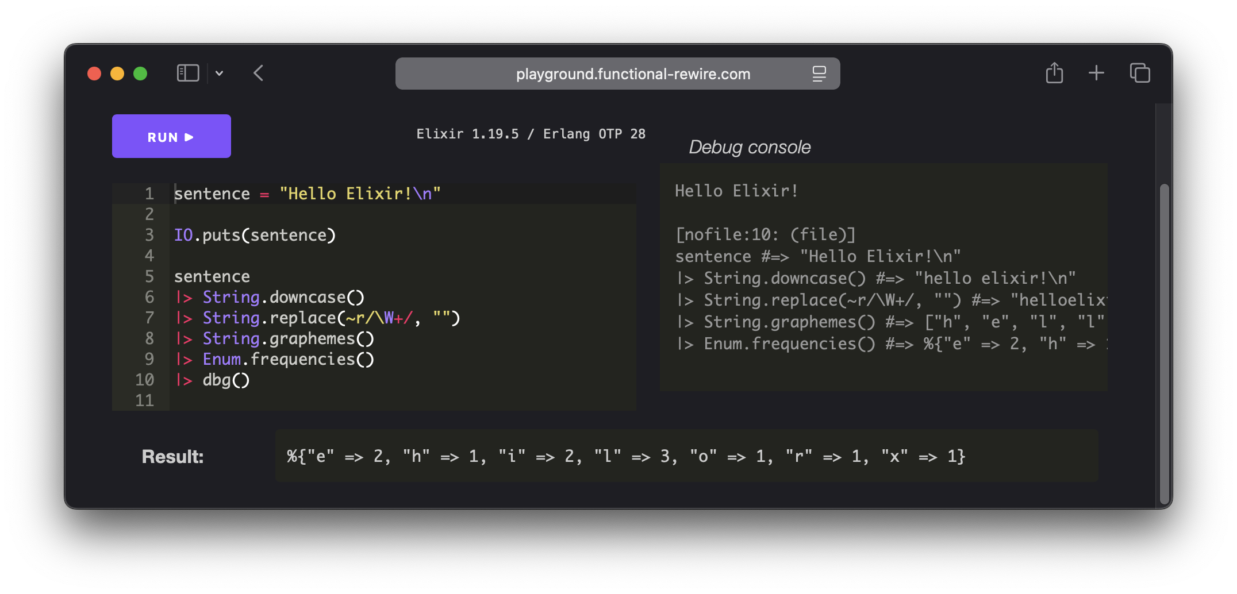
Task: Open the sidebar tab group dropdown chevron
Action: tap(220, 74)
